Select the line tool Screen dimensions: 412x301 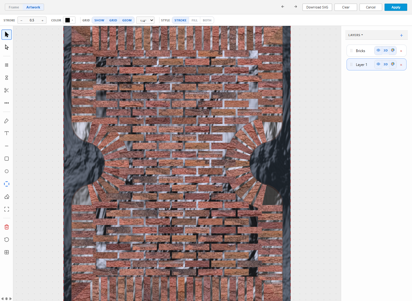[7, 146]
